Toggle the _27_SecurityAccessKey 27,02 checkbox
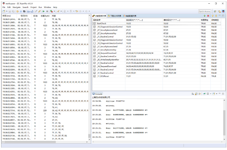 (x=94, y=33)
